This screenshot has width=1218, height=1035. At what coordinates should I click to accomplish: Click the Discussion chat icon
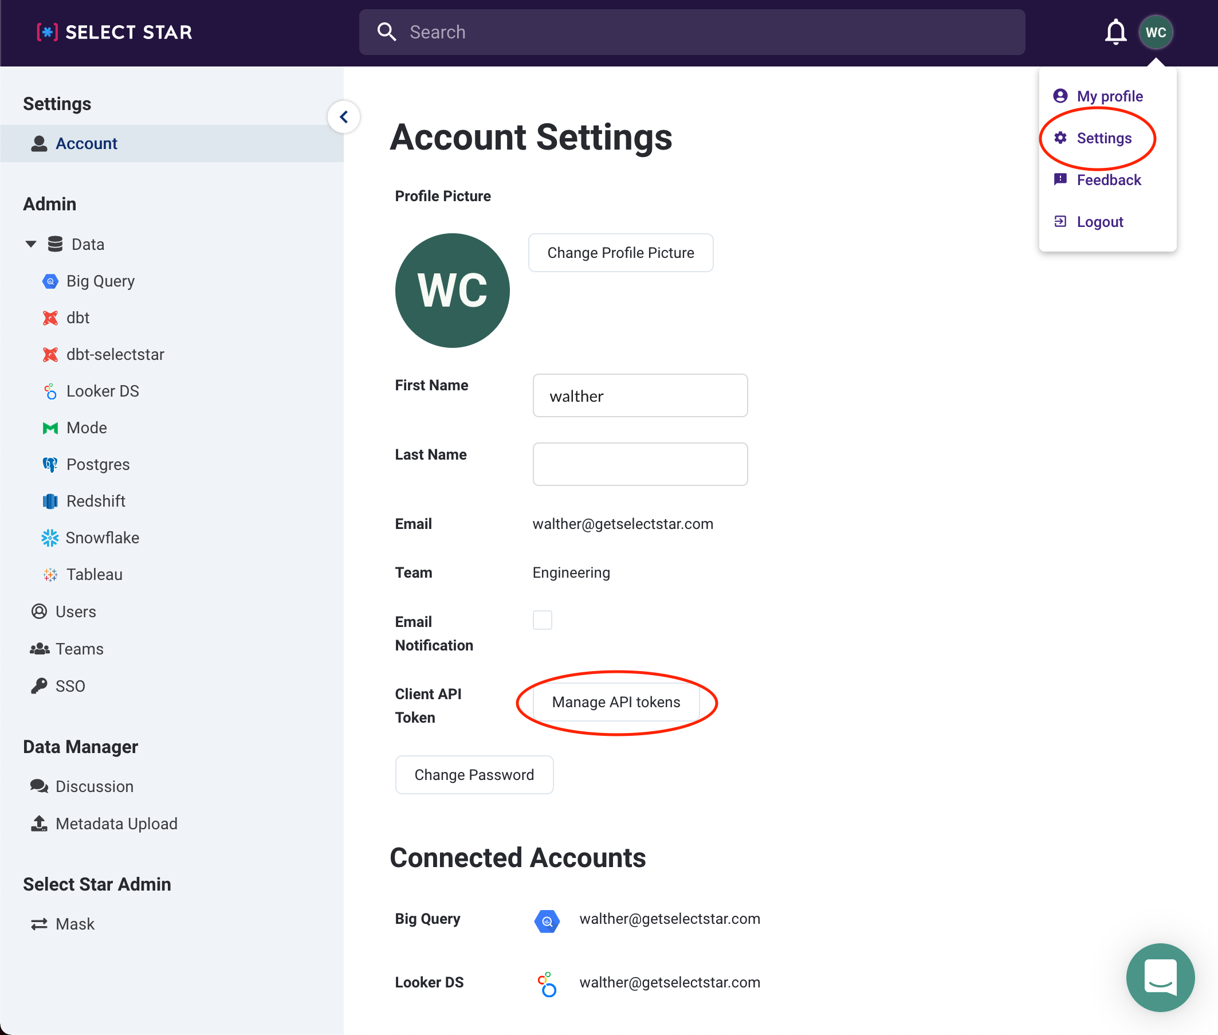coord(40,786)
